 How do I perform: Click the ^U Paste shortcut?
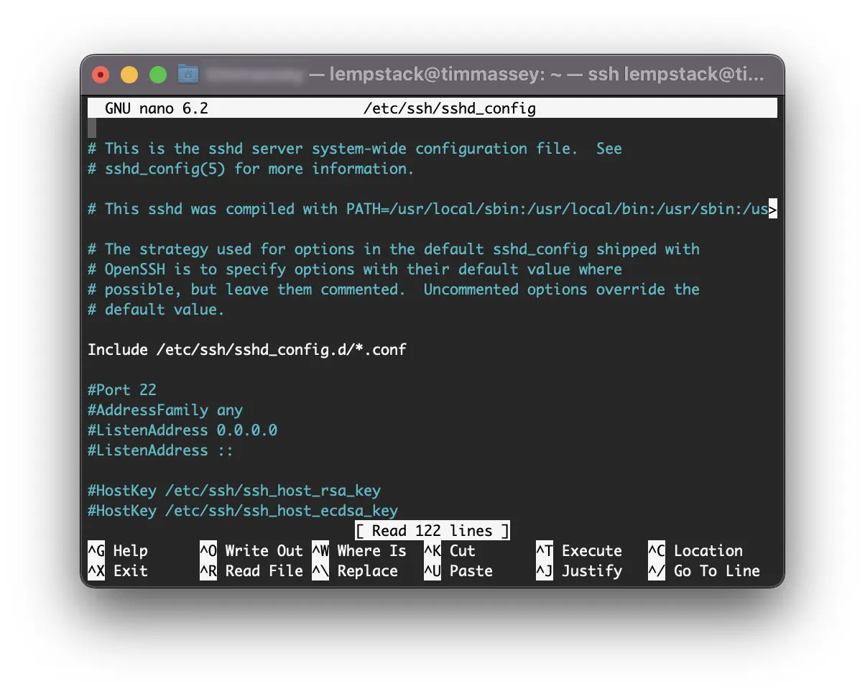point(458,571)
